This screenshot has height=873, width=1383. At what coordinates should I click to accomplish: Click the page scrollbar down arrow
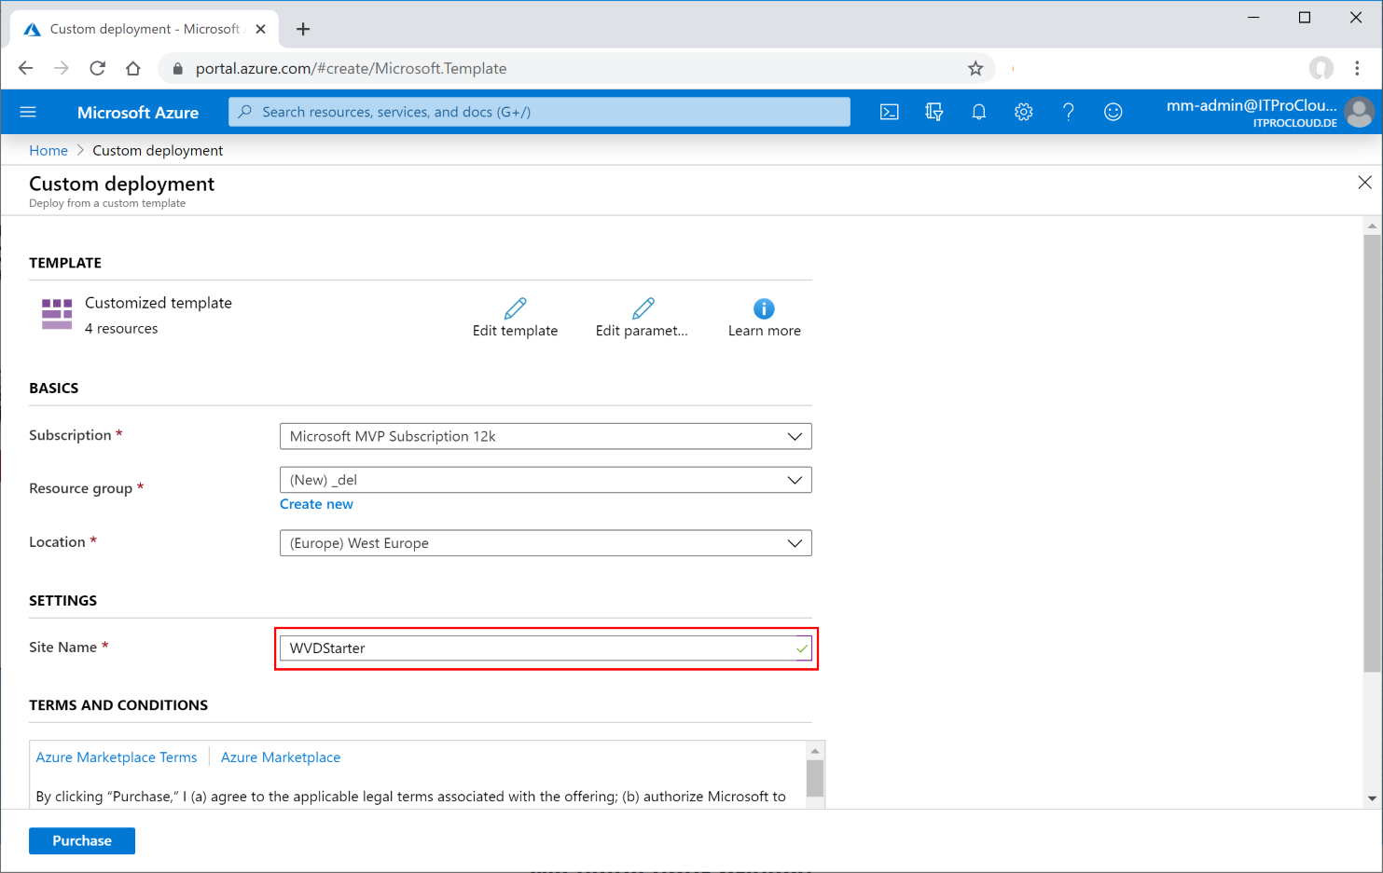pos(1372,798)
